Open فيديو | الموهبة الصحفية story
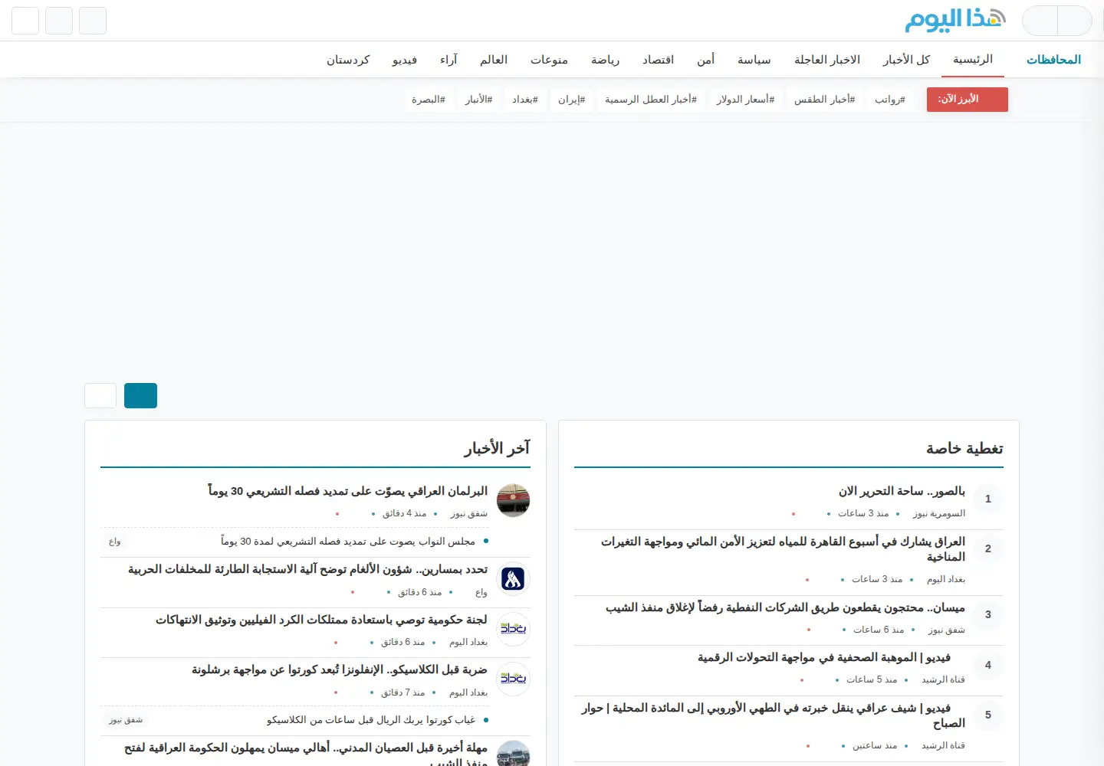The image size is (1104, 766). pyautogui.click(x=824, y=657)
